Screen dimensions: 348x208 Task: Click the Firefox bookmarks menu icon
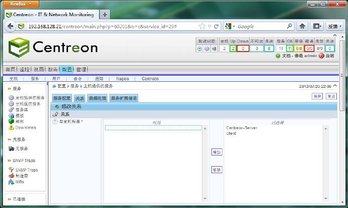pyautogui.click(x=317, y=26)
